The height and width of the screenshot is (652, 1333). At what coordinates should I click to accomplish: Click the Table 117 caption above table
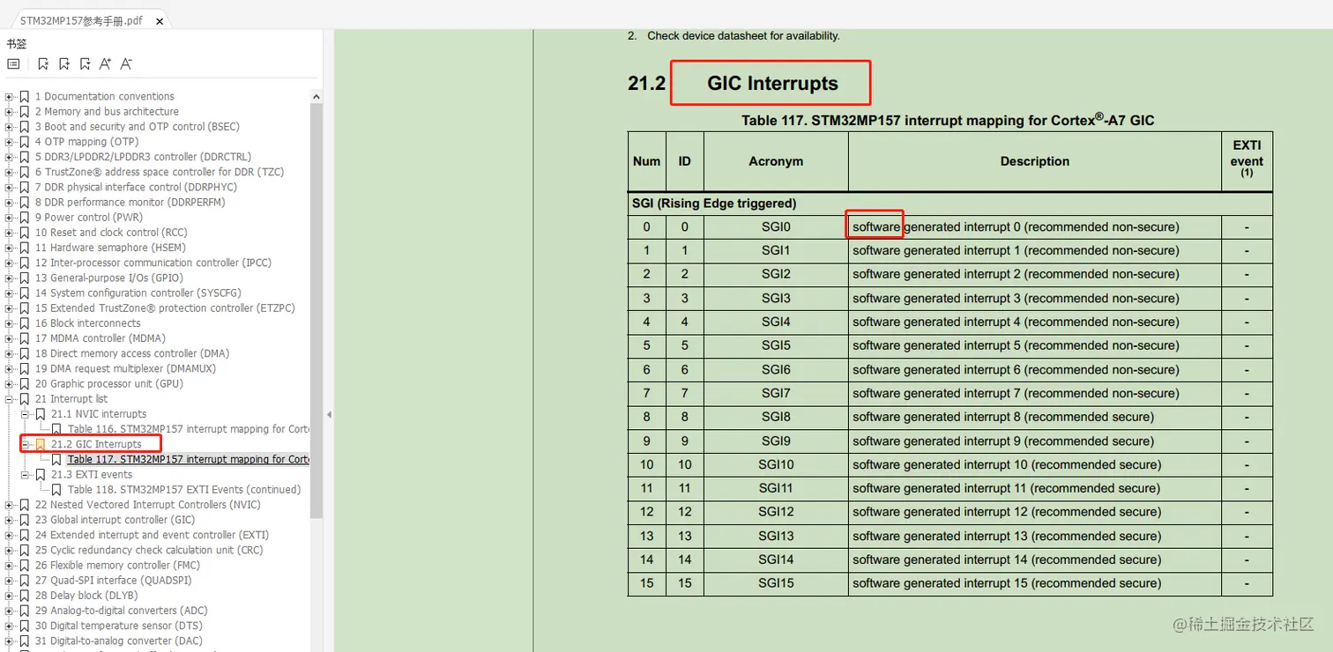[948, 121]
